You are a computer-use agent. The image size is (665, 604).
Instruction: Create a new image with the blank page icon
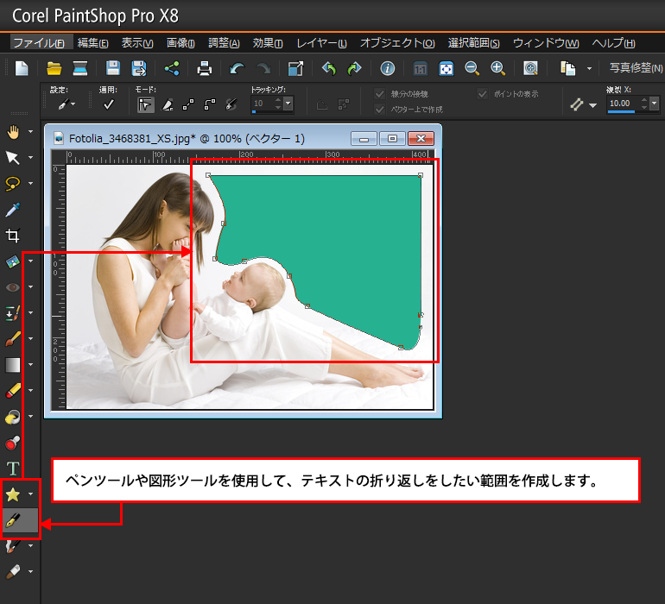(22, 68)
